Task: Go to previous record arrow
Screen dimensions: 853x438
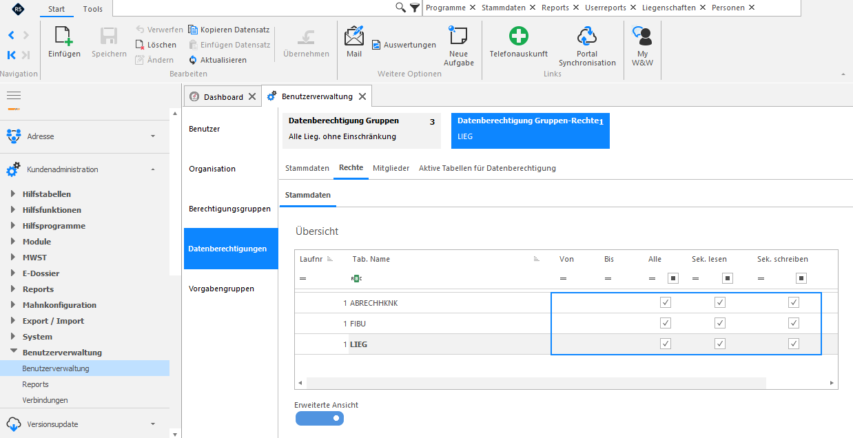Action: click(12, 35)
